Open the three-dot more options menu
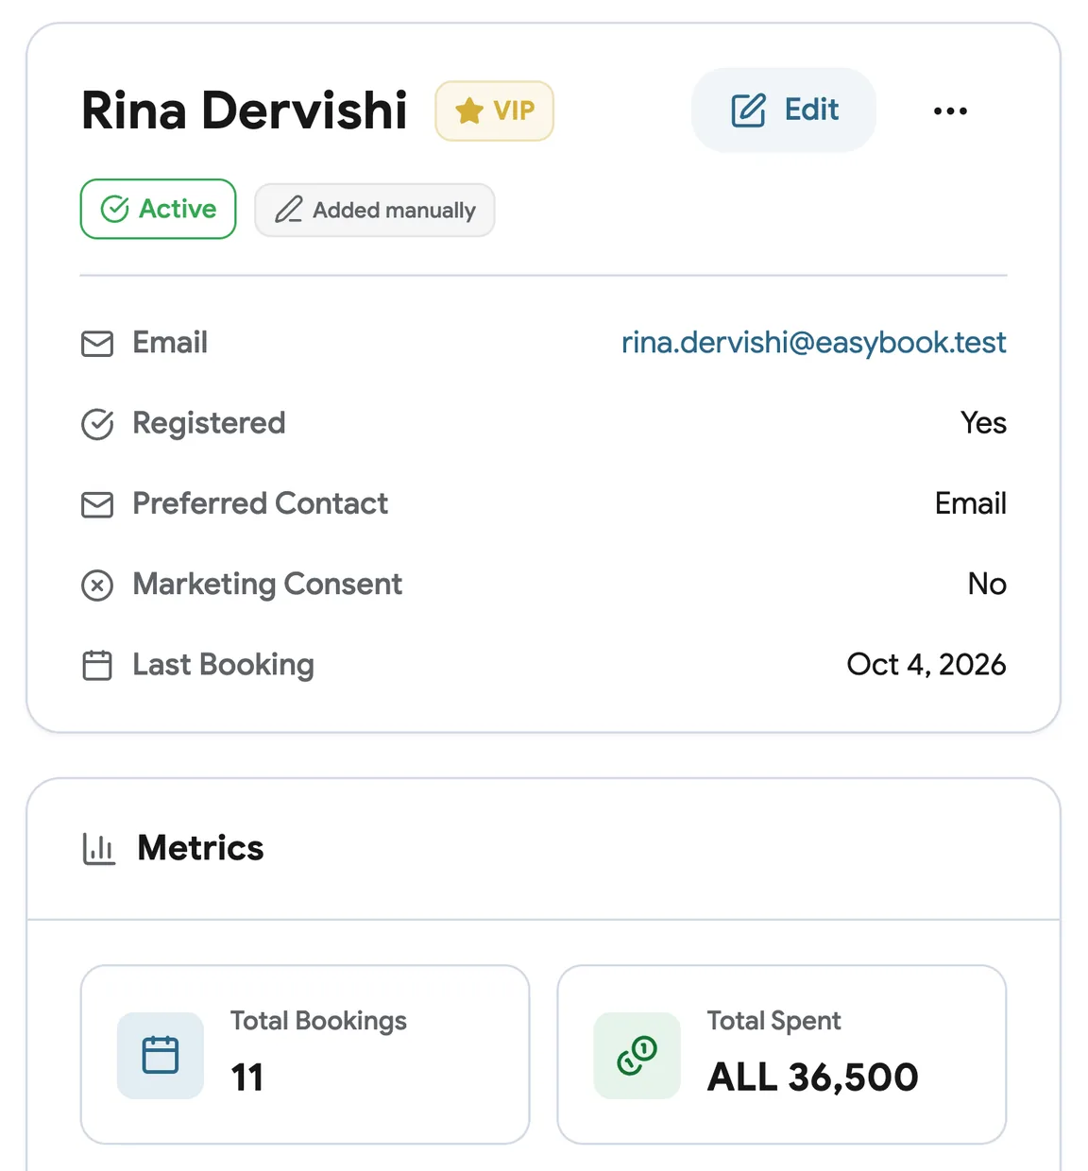Image resolution: width=1088 pixels, height=1171 pixels. 950,110
